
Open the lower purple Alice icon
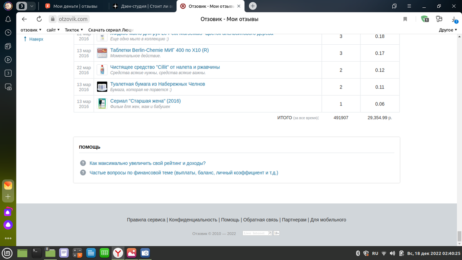8,225
